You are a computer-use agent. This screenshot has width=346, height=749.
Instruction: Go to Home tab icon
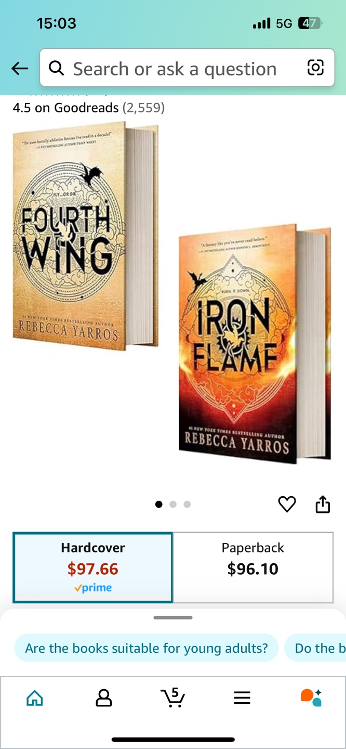point(35,698)
